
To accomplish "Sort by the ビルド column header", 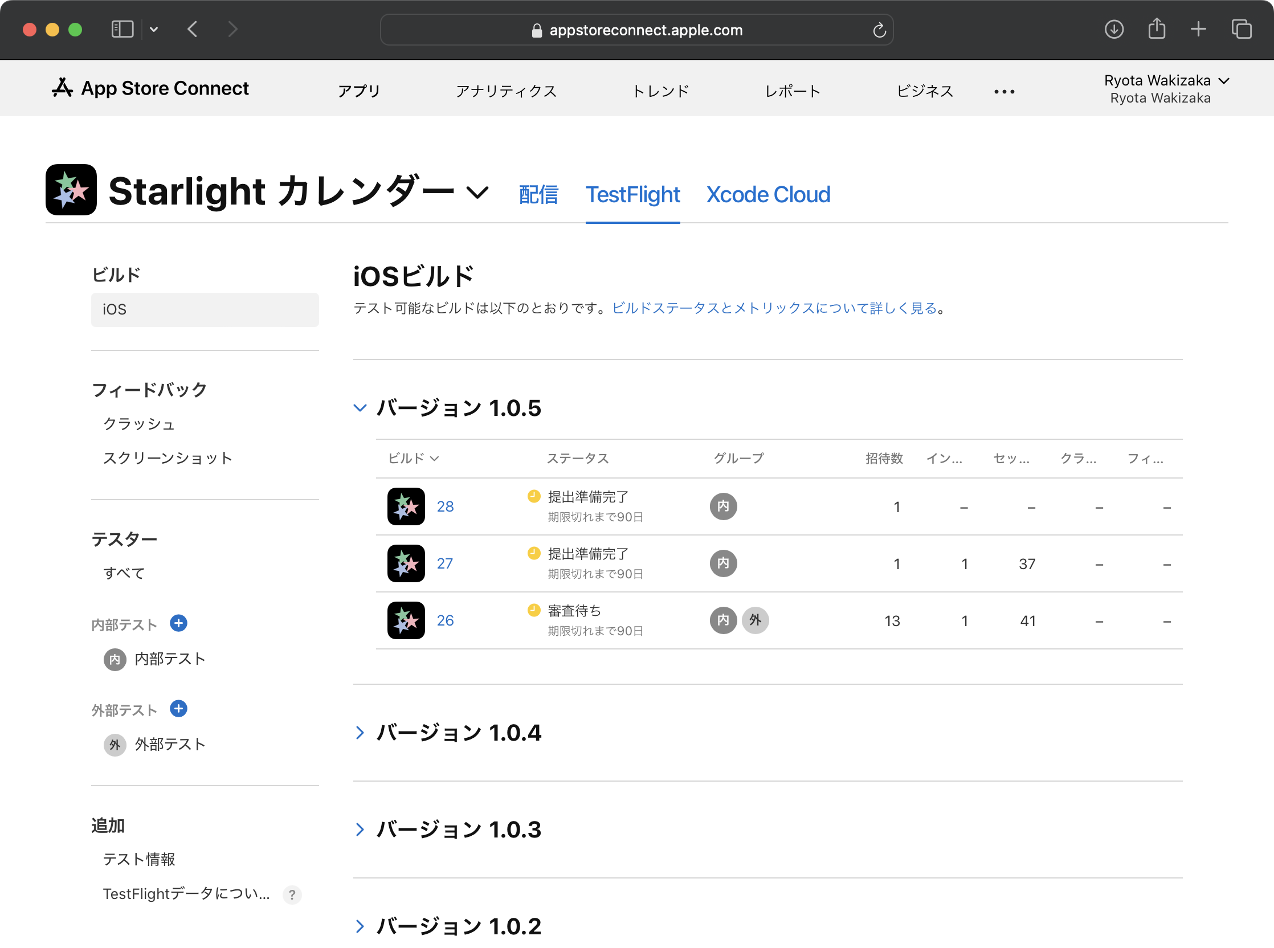I will click(413, 459).
